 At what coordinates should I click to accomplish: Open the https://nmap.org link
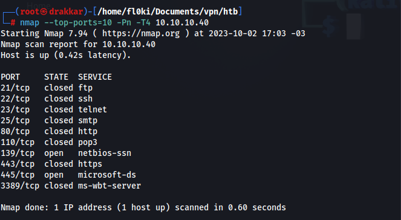(141, 34)
